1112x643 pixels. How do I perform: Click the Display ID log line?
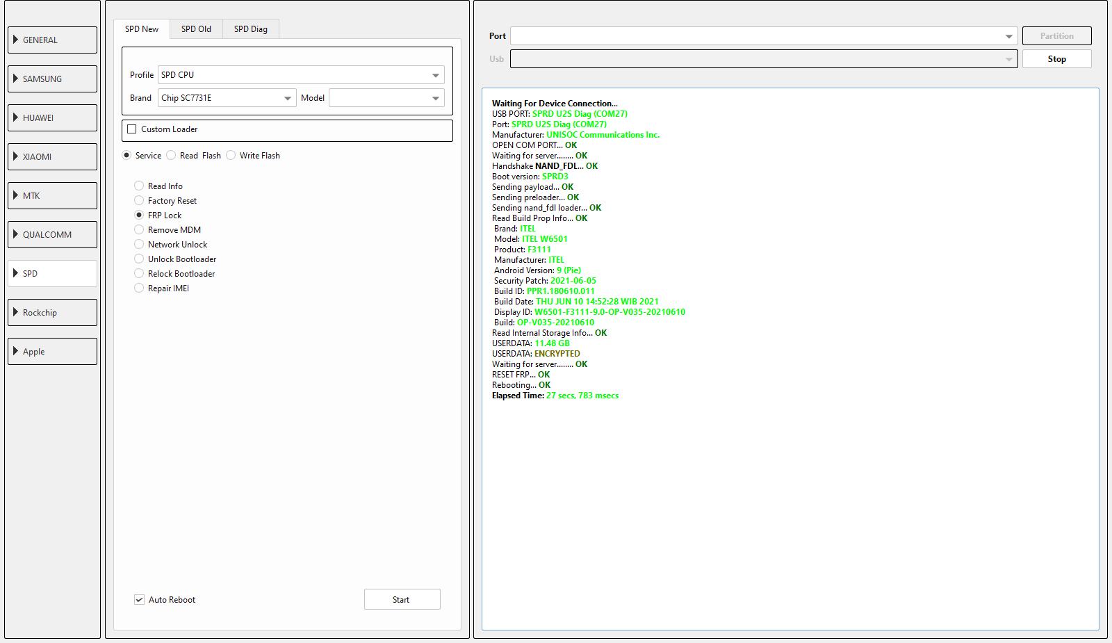click(x=589, y=312)
